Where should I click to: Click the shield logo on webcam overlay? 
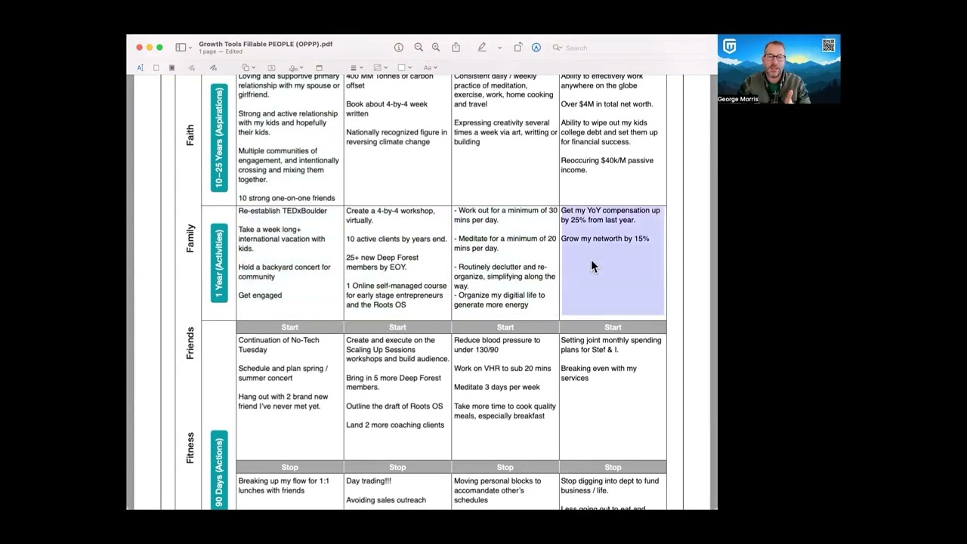[729, 47]
